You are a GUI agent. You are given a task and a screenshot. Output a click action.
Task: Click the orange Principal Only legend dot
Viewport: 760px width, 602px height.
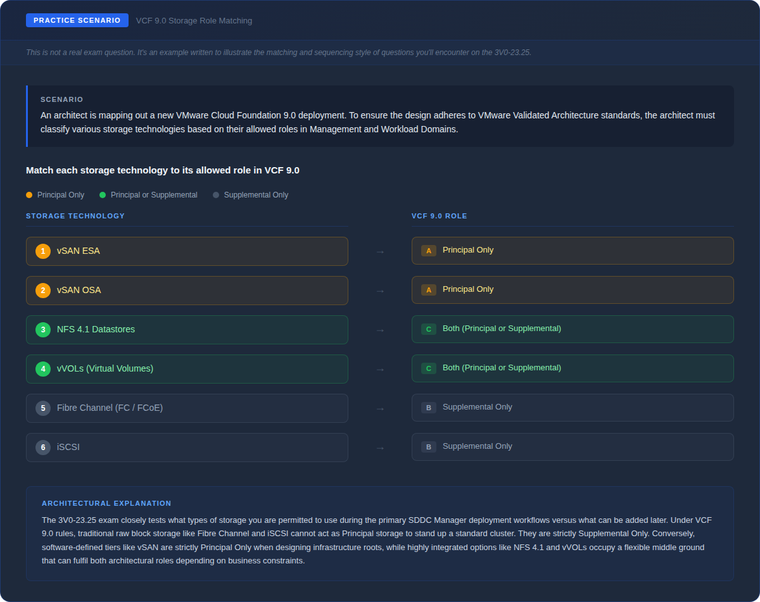[29, 195]
